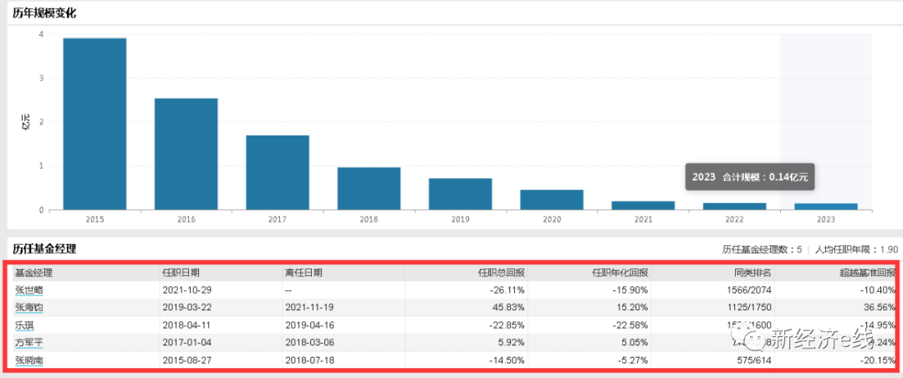Click the 2019 fund size bar
The height and width of the screenshot is (378, 903).
460,193
